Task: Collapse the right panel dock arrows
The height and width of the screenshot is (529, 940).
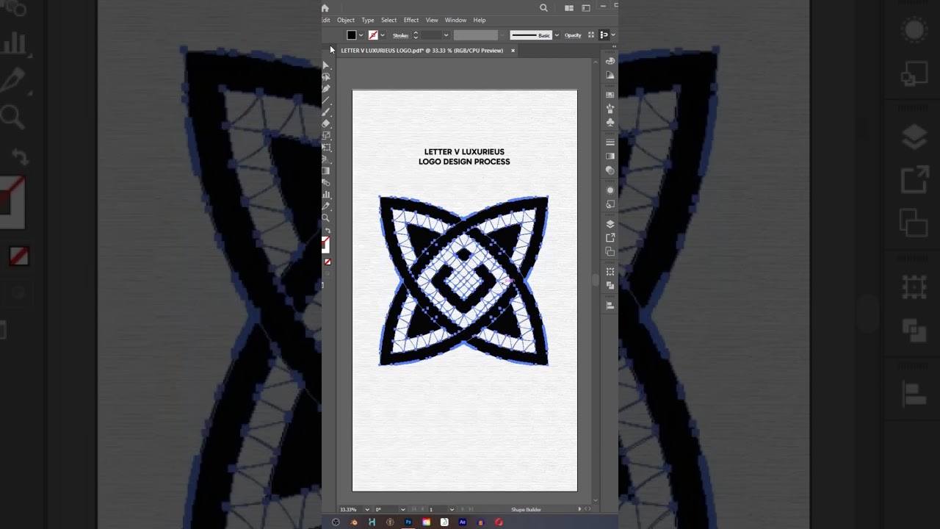Action: click(613, 46)
